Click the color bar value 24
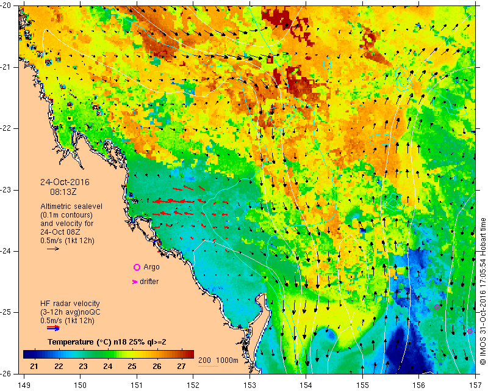 point(108,367)
